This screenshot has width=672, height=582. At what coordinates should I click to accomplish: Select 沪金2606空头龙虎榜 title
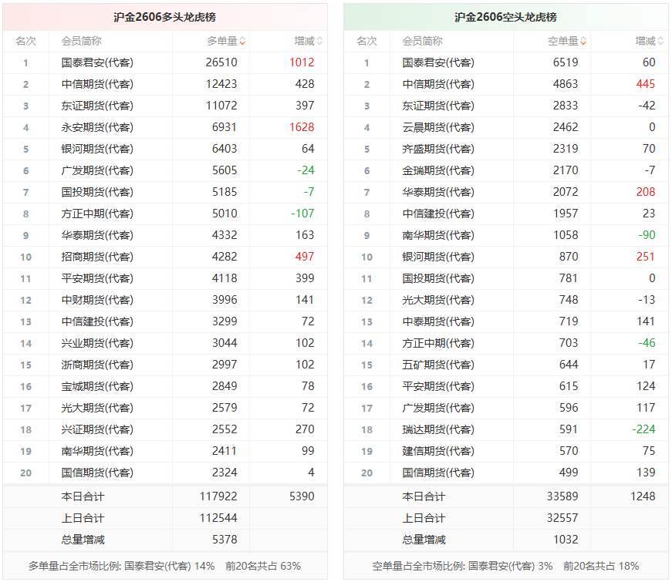point(505,17)
